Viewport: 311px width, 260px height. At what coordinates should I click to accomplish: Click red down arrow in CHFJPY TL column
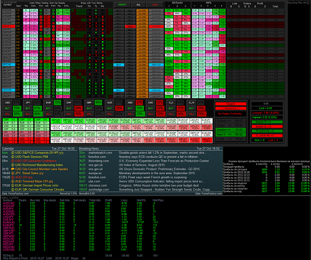96,29
